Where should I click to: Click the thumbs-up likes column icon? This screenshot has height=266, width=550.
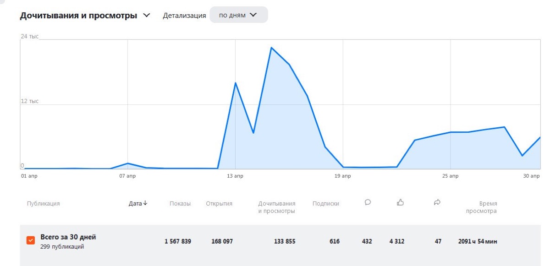[400, 202]
